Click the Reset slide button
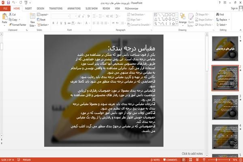Viewport: 243px width, 162px height. point(41,19)
